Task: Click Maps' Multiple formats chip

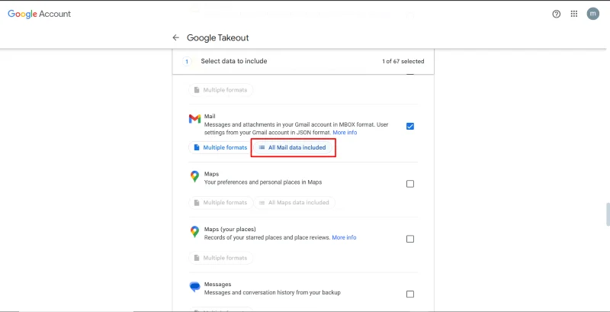Action: 220,203
